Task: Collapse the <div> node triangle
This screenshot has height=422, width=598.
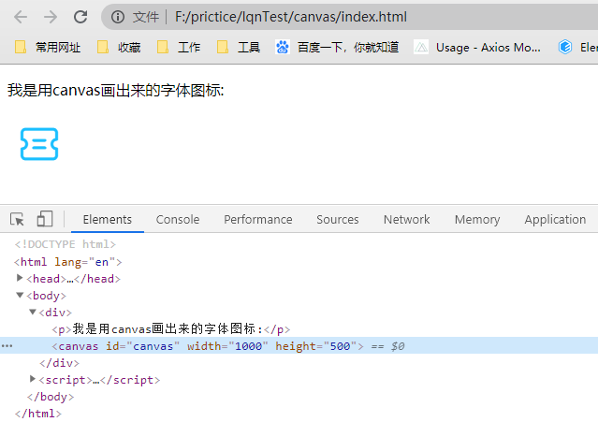Action: pos(33,312)
